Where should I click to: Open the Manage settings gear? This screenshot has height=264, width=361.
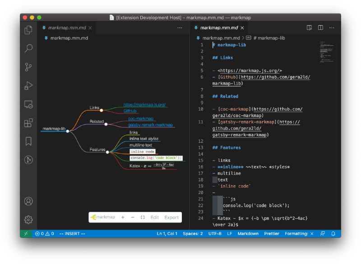28,219
